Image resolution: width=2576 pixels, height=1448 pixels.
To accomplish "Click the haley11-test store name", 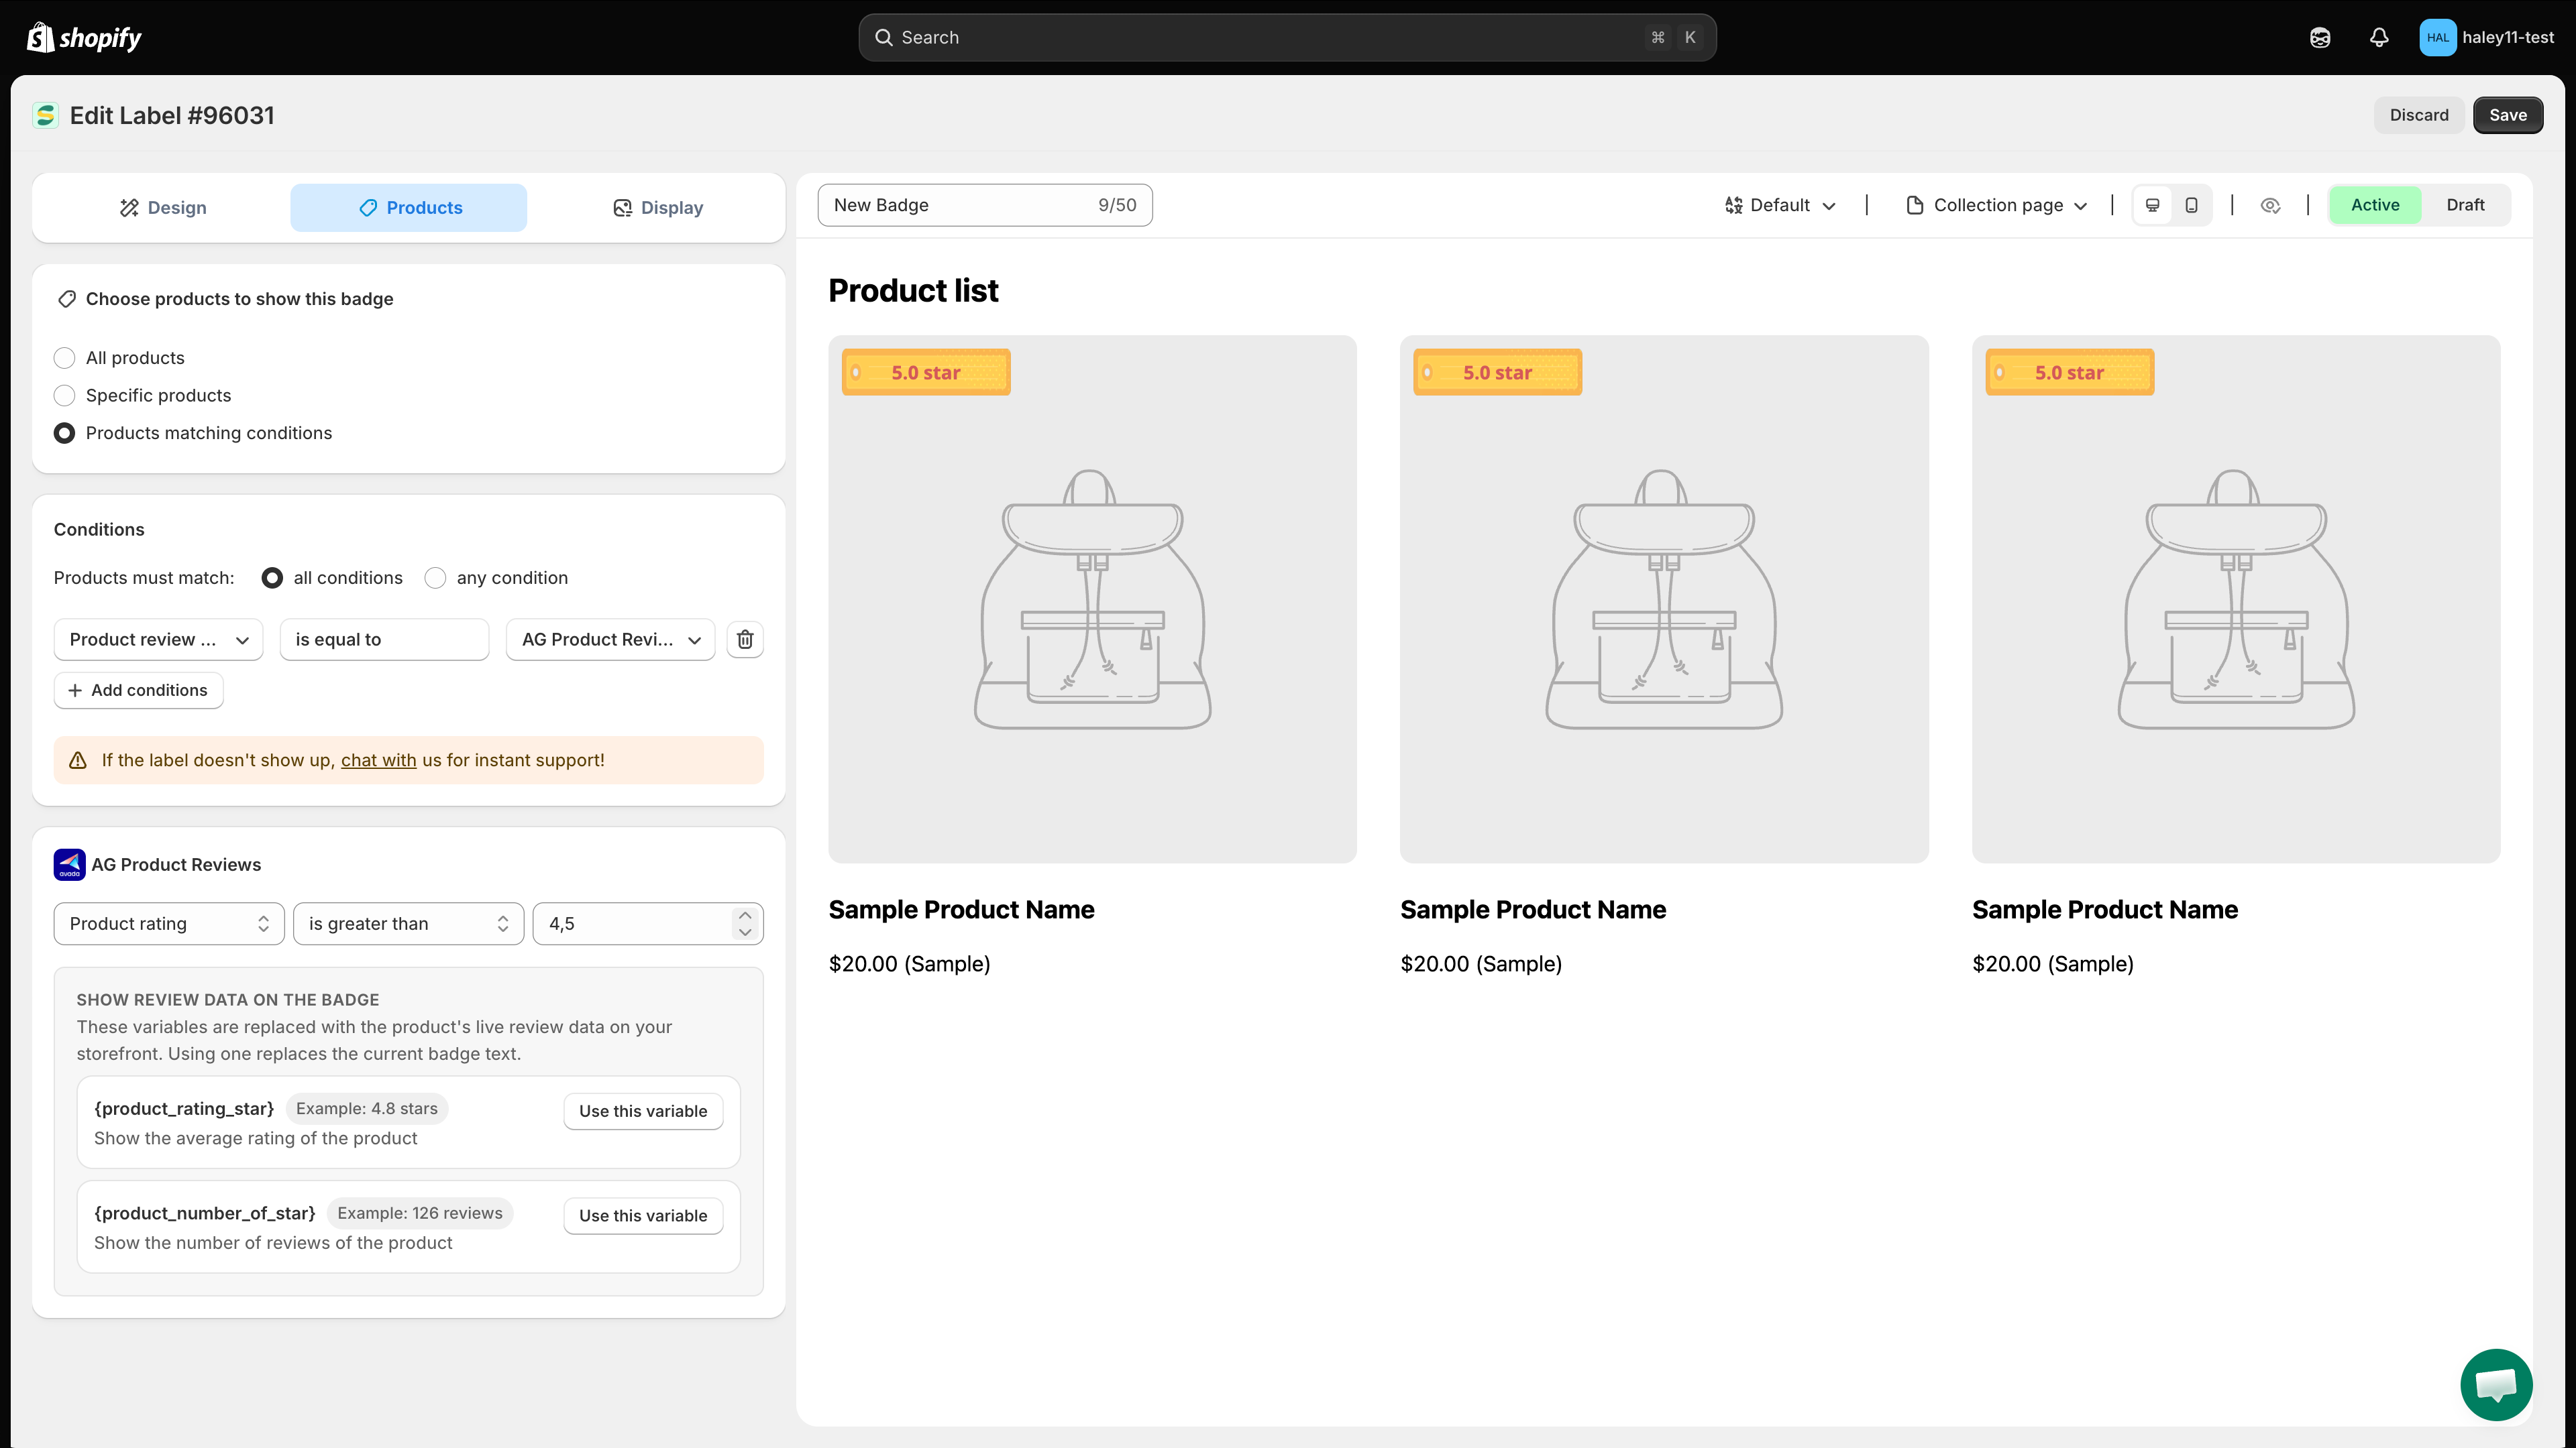I will click(x=2508, y=38).
